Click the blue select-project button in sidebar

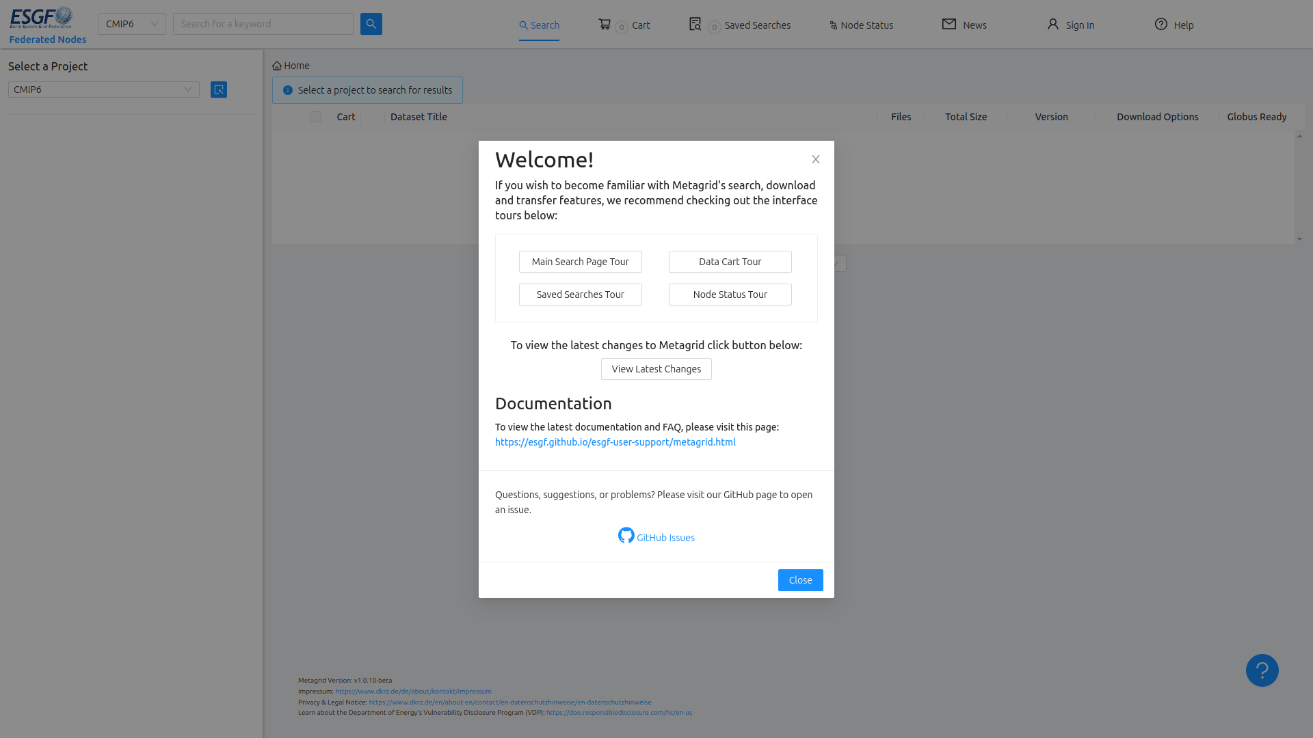(x=219, y=90)
